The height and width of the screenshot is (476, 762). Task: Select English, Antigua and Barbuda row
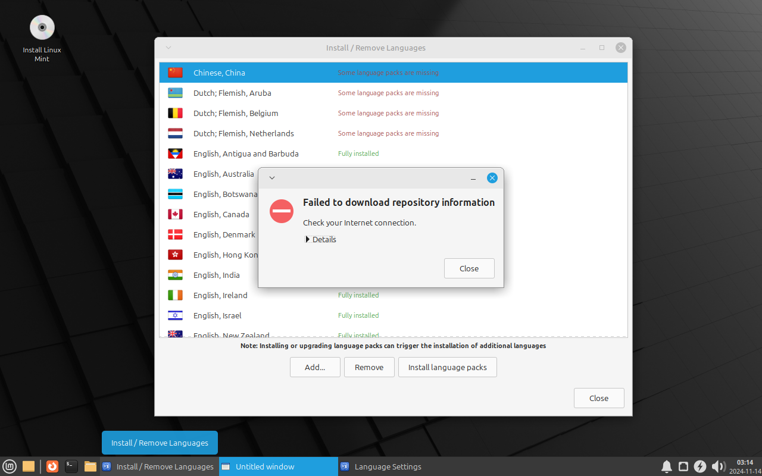coord(394,154)
